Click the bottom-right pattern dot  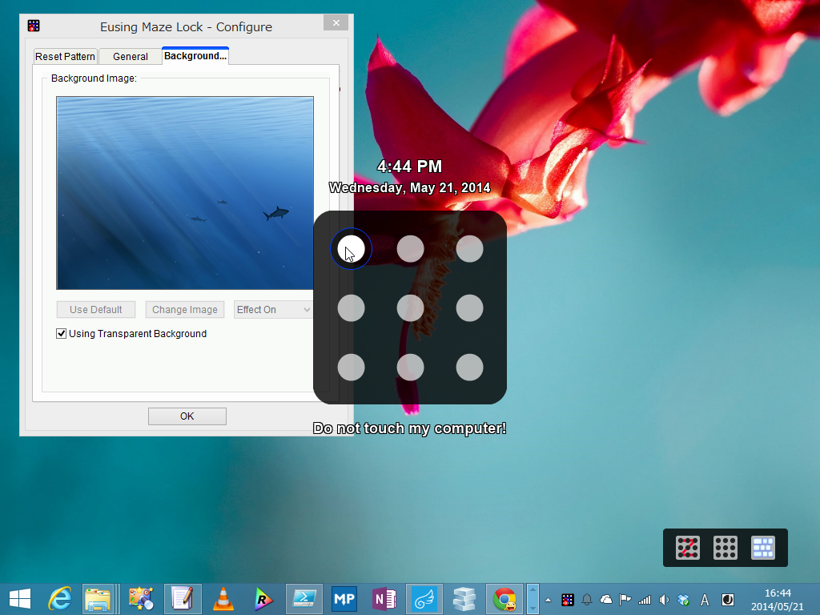point(469,367)
